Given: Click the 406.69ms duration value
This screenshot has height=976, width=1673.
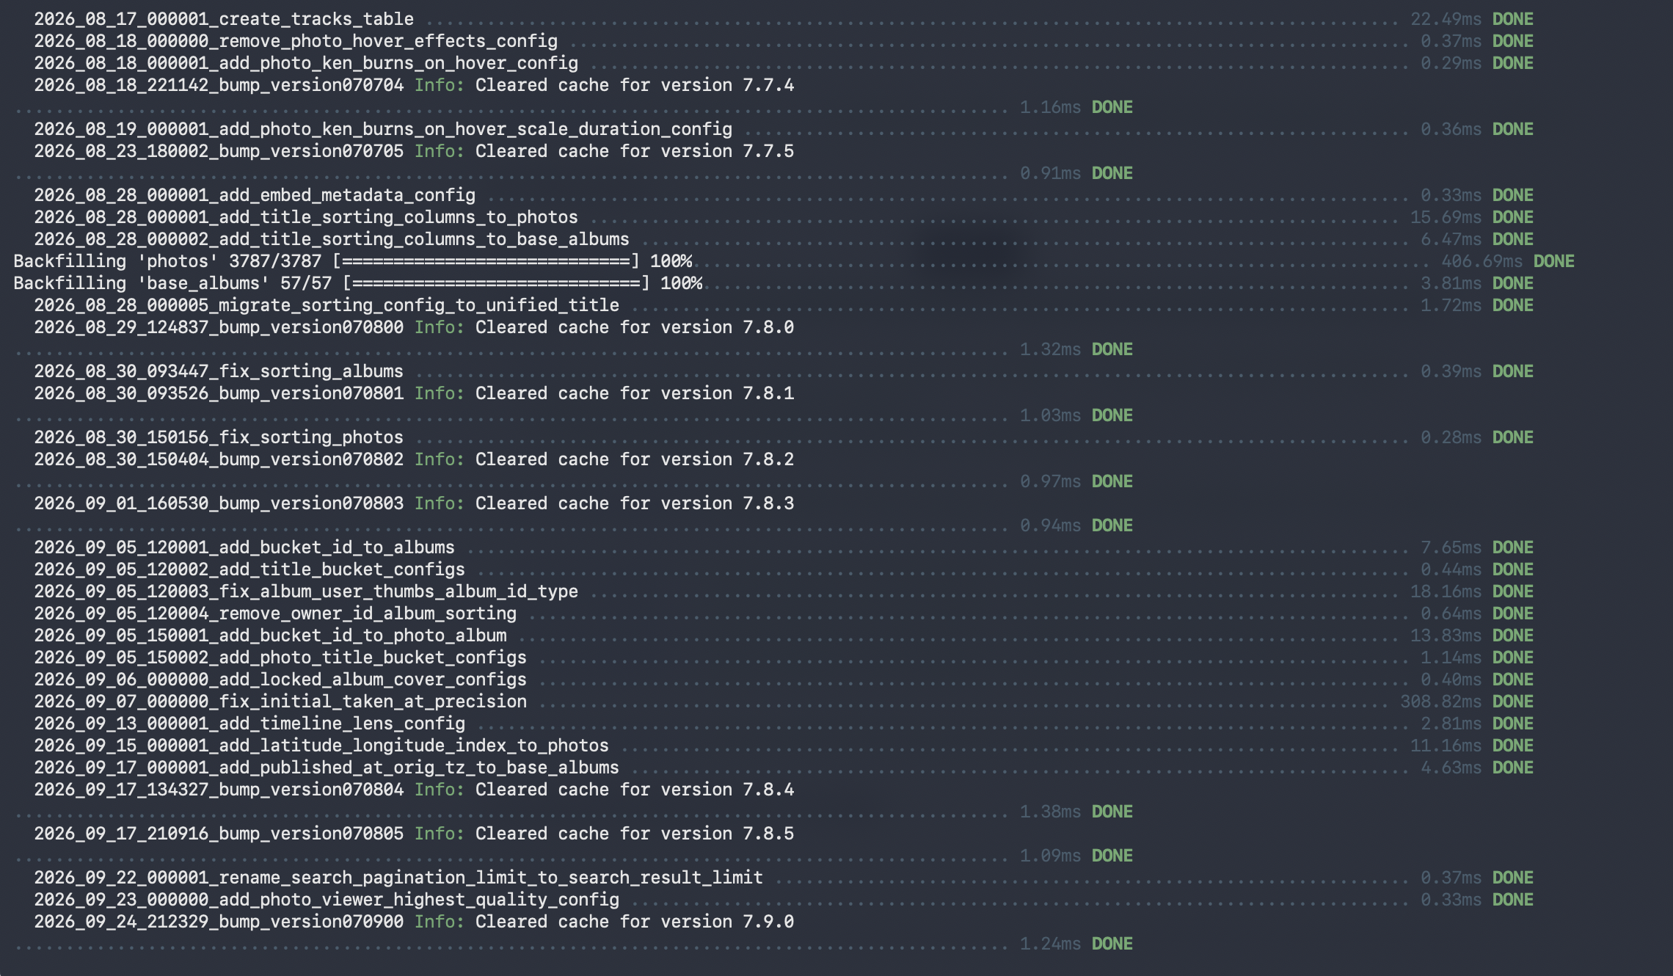Looking at the screenshot, I should tap(1481, 261).
